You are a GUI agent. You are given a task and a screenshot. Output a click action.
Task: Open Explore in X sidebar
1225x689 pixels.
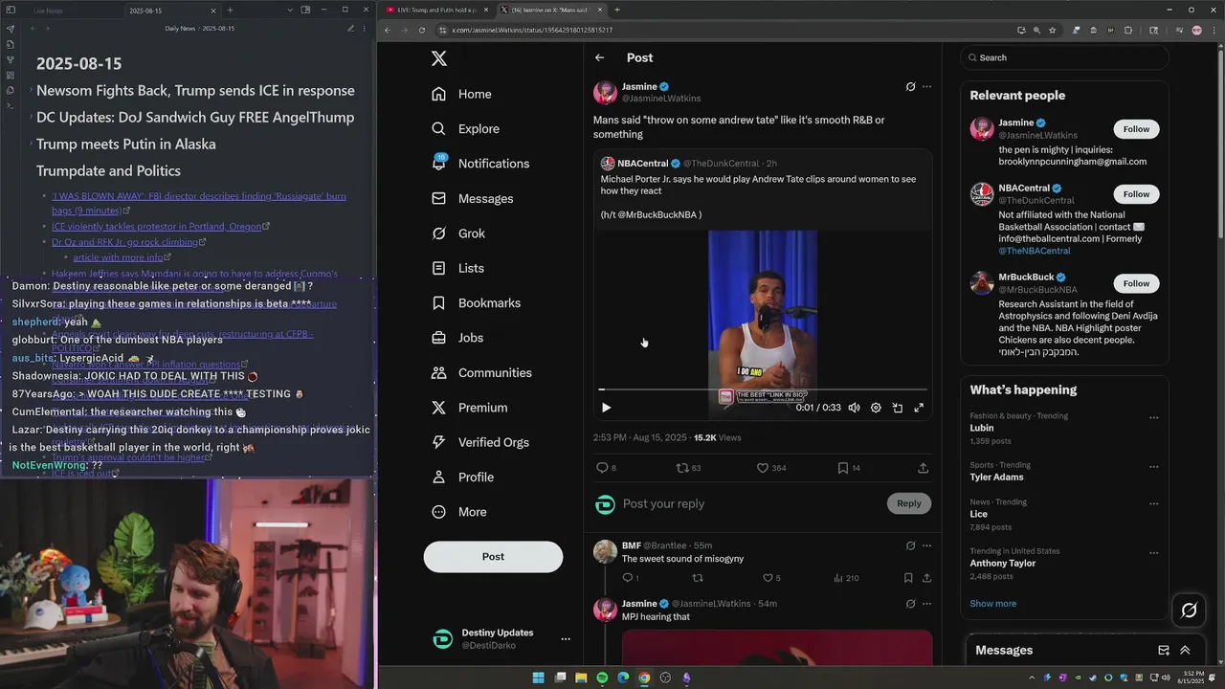pos(465,129)
